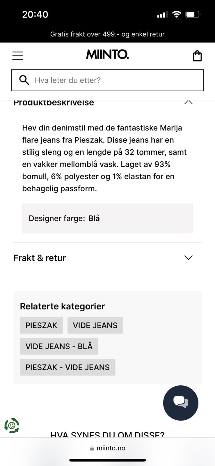The height and width of the screenshot is (466, 215).
Task: Expand the Frakt & retur chevron
Action: tap(189, 257)
